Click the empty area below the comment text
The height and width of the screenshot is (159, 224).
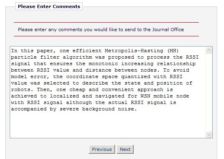(x=108, y=124)
